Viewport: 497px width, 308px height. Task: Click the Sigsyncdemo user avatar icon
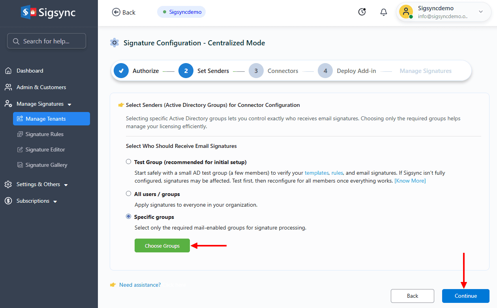(x=406, y=12)
